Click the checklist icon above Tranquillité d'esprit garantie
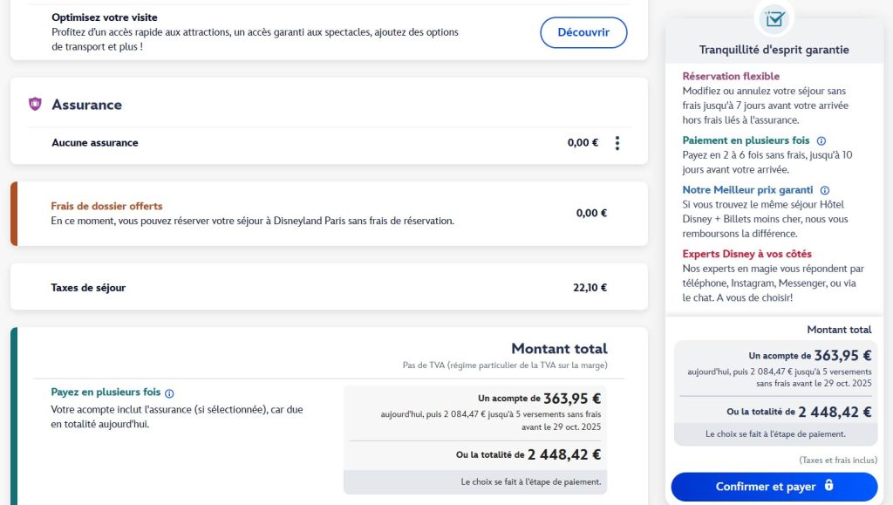This screenshot has width=893, height=505. point(774,18)
